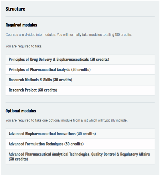160x175 pixels.
Task: Select the Required modules subheading
Action: pyautogui.click(x=21, y=25)
